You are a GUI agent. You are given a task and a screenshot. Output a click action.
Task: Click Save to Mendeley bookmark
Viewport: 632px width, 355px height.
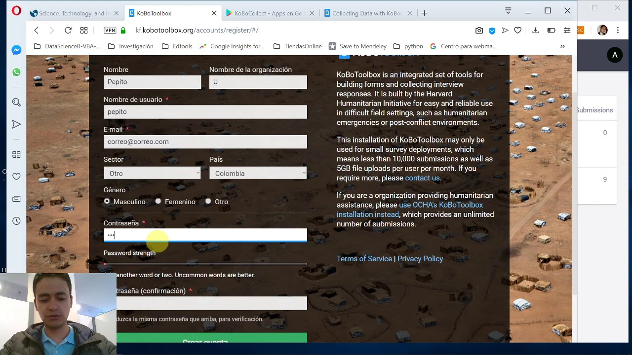(x=357, y=46)
